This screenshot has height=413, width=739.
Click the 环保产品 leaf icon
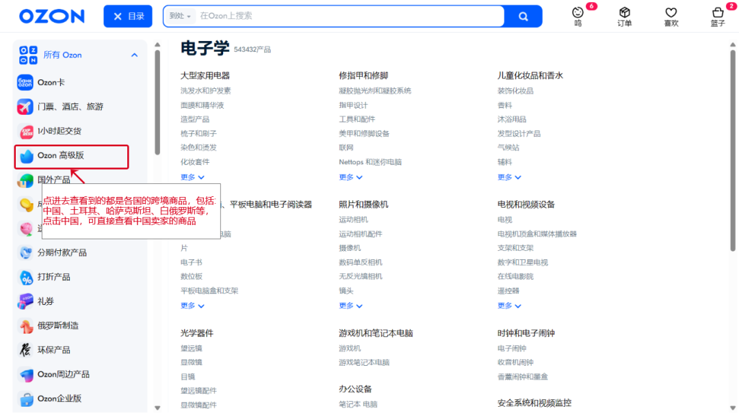[x=25, y=350]
